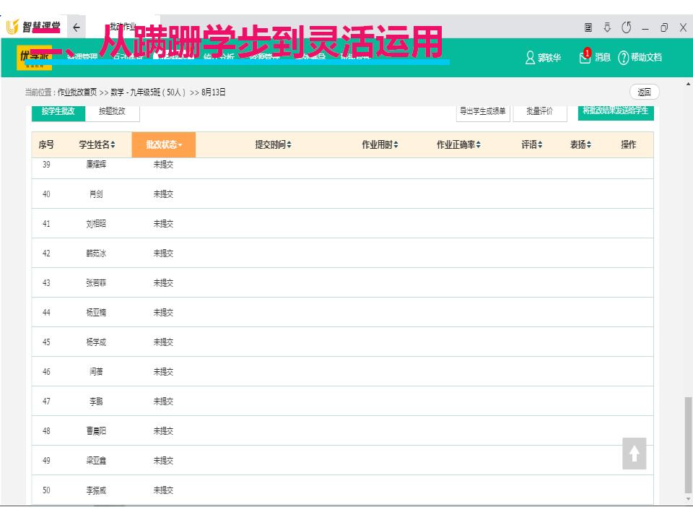This screenshot has height=520, width=693.
Task: Click the scroll-to-top arrow button
Action: pos(634,454)
